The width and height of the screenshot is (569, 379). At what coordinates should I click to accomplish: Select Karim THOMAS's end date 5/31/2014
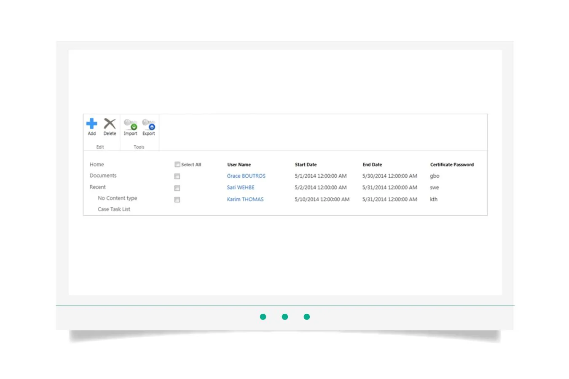click(x=390, y=199)
